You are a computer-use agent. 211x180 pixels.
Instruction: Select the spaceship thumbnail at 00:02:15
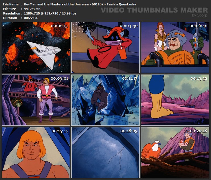point(36,47)
